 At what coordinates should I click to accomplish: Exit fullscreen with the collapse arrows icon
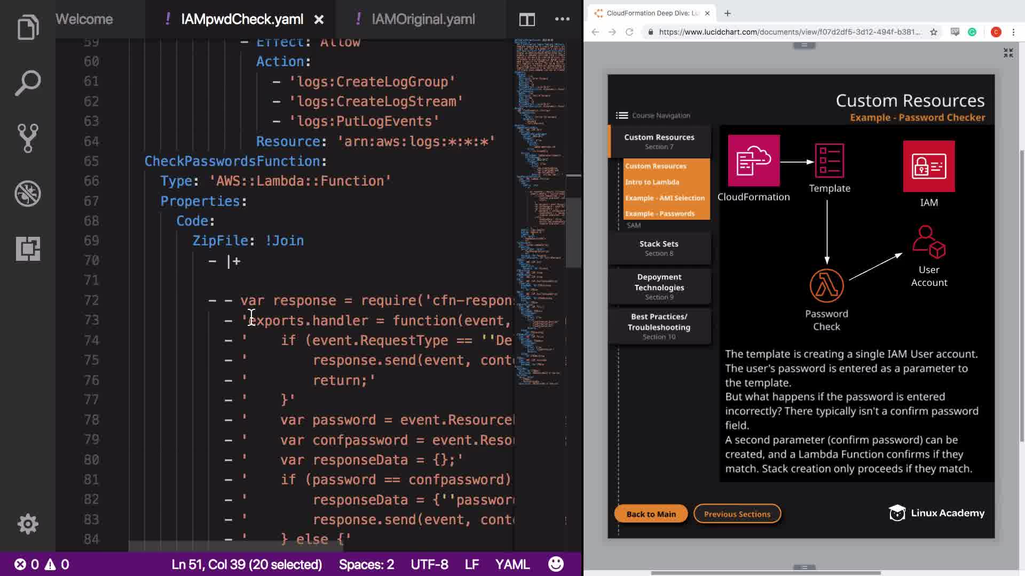(x=1008, y=53)
